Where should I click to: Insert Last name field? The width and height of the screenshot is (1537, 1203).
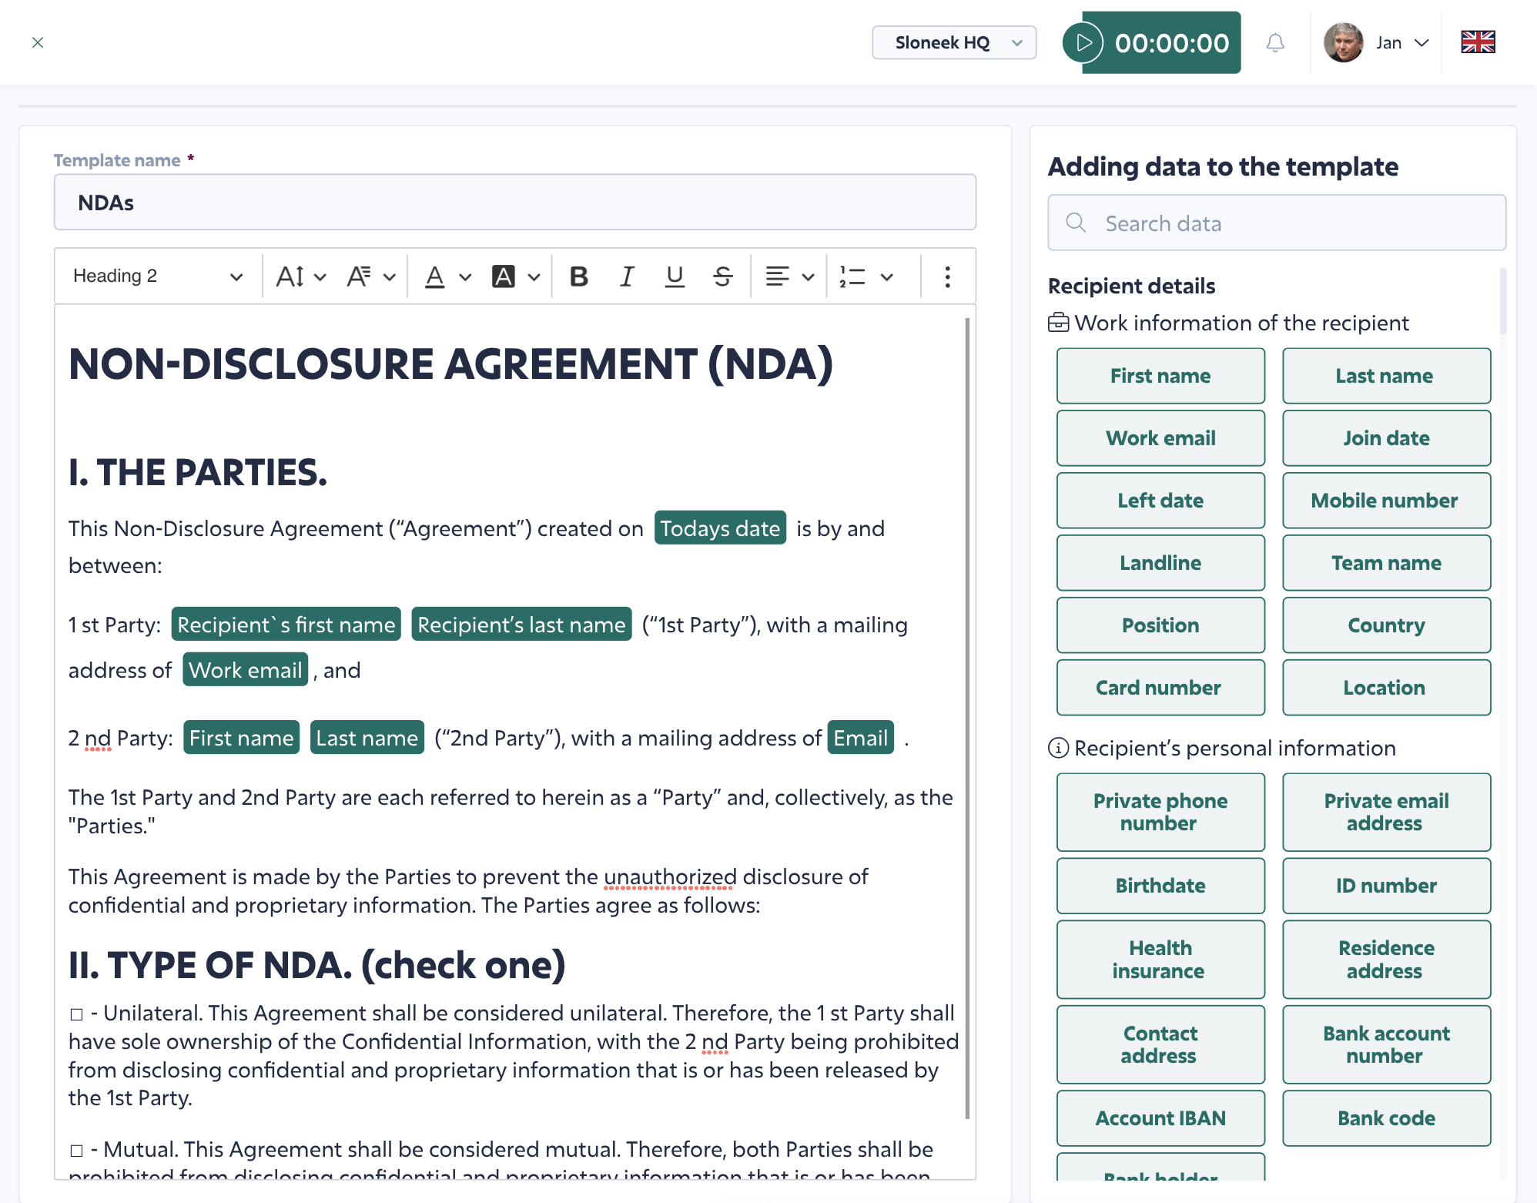[1386, 376]
